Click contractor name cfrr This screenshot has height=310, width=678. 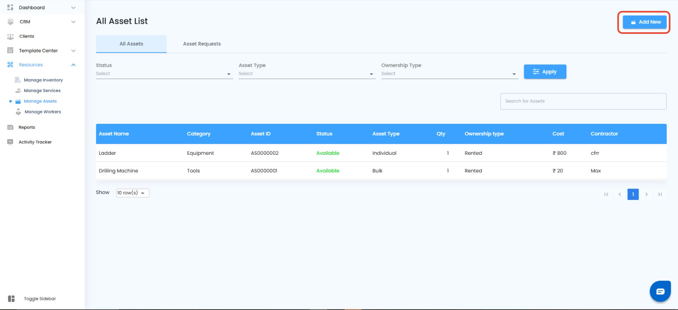595,153
